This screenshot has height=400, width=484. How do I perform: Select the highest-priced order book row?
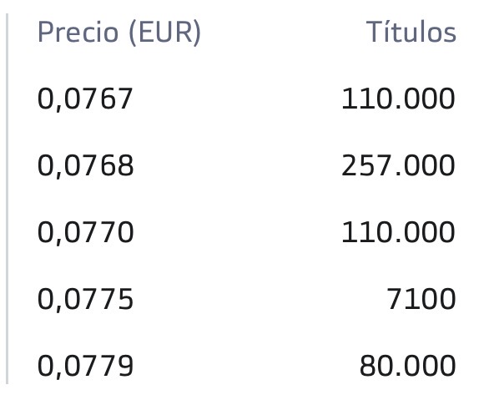tap(246, 366)
